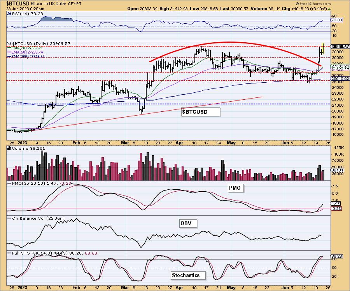Click the 27562.21 EMA price tag
Image resolution: width=350 pixels, height=291 pixels.
pyautogui.click(x=340, y=66)
